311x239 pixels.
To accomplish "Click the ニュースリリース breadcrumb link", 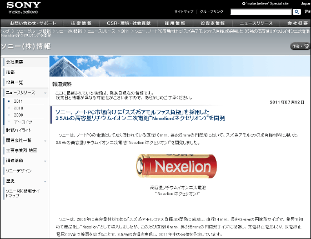I will (x=101, y=31).
